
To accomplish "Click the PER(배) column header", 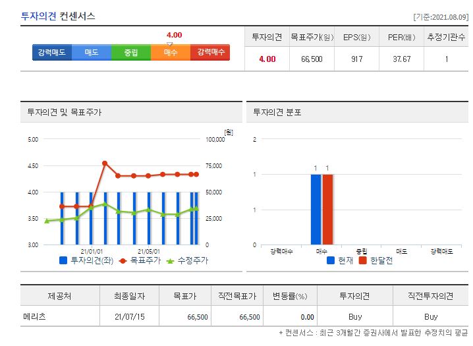I will (401, 37).
